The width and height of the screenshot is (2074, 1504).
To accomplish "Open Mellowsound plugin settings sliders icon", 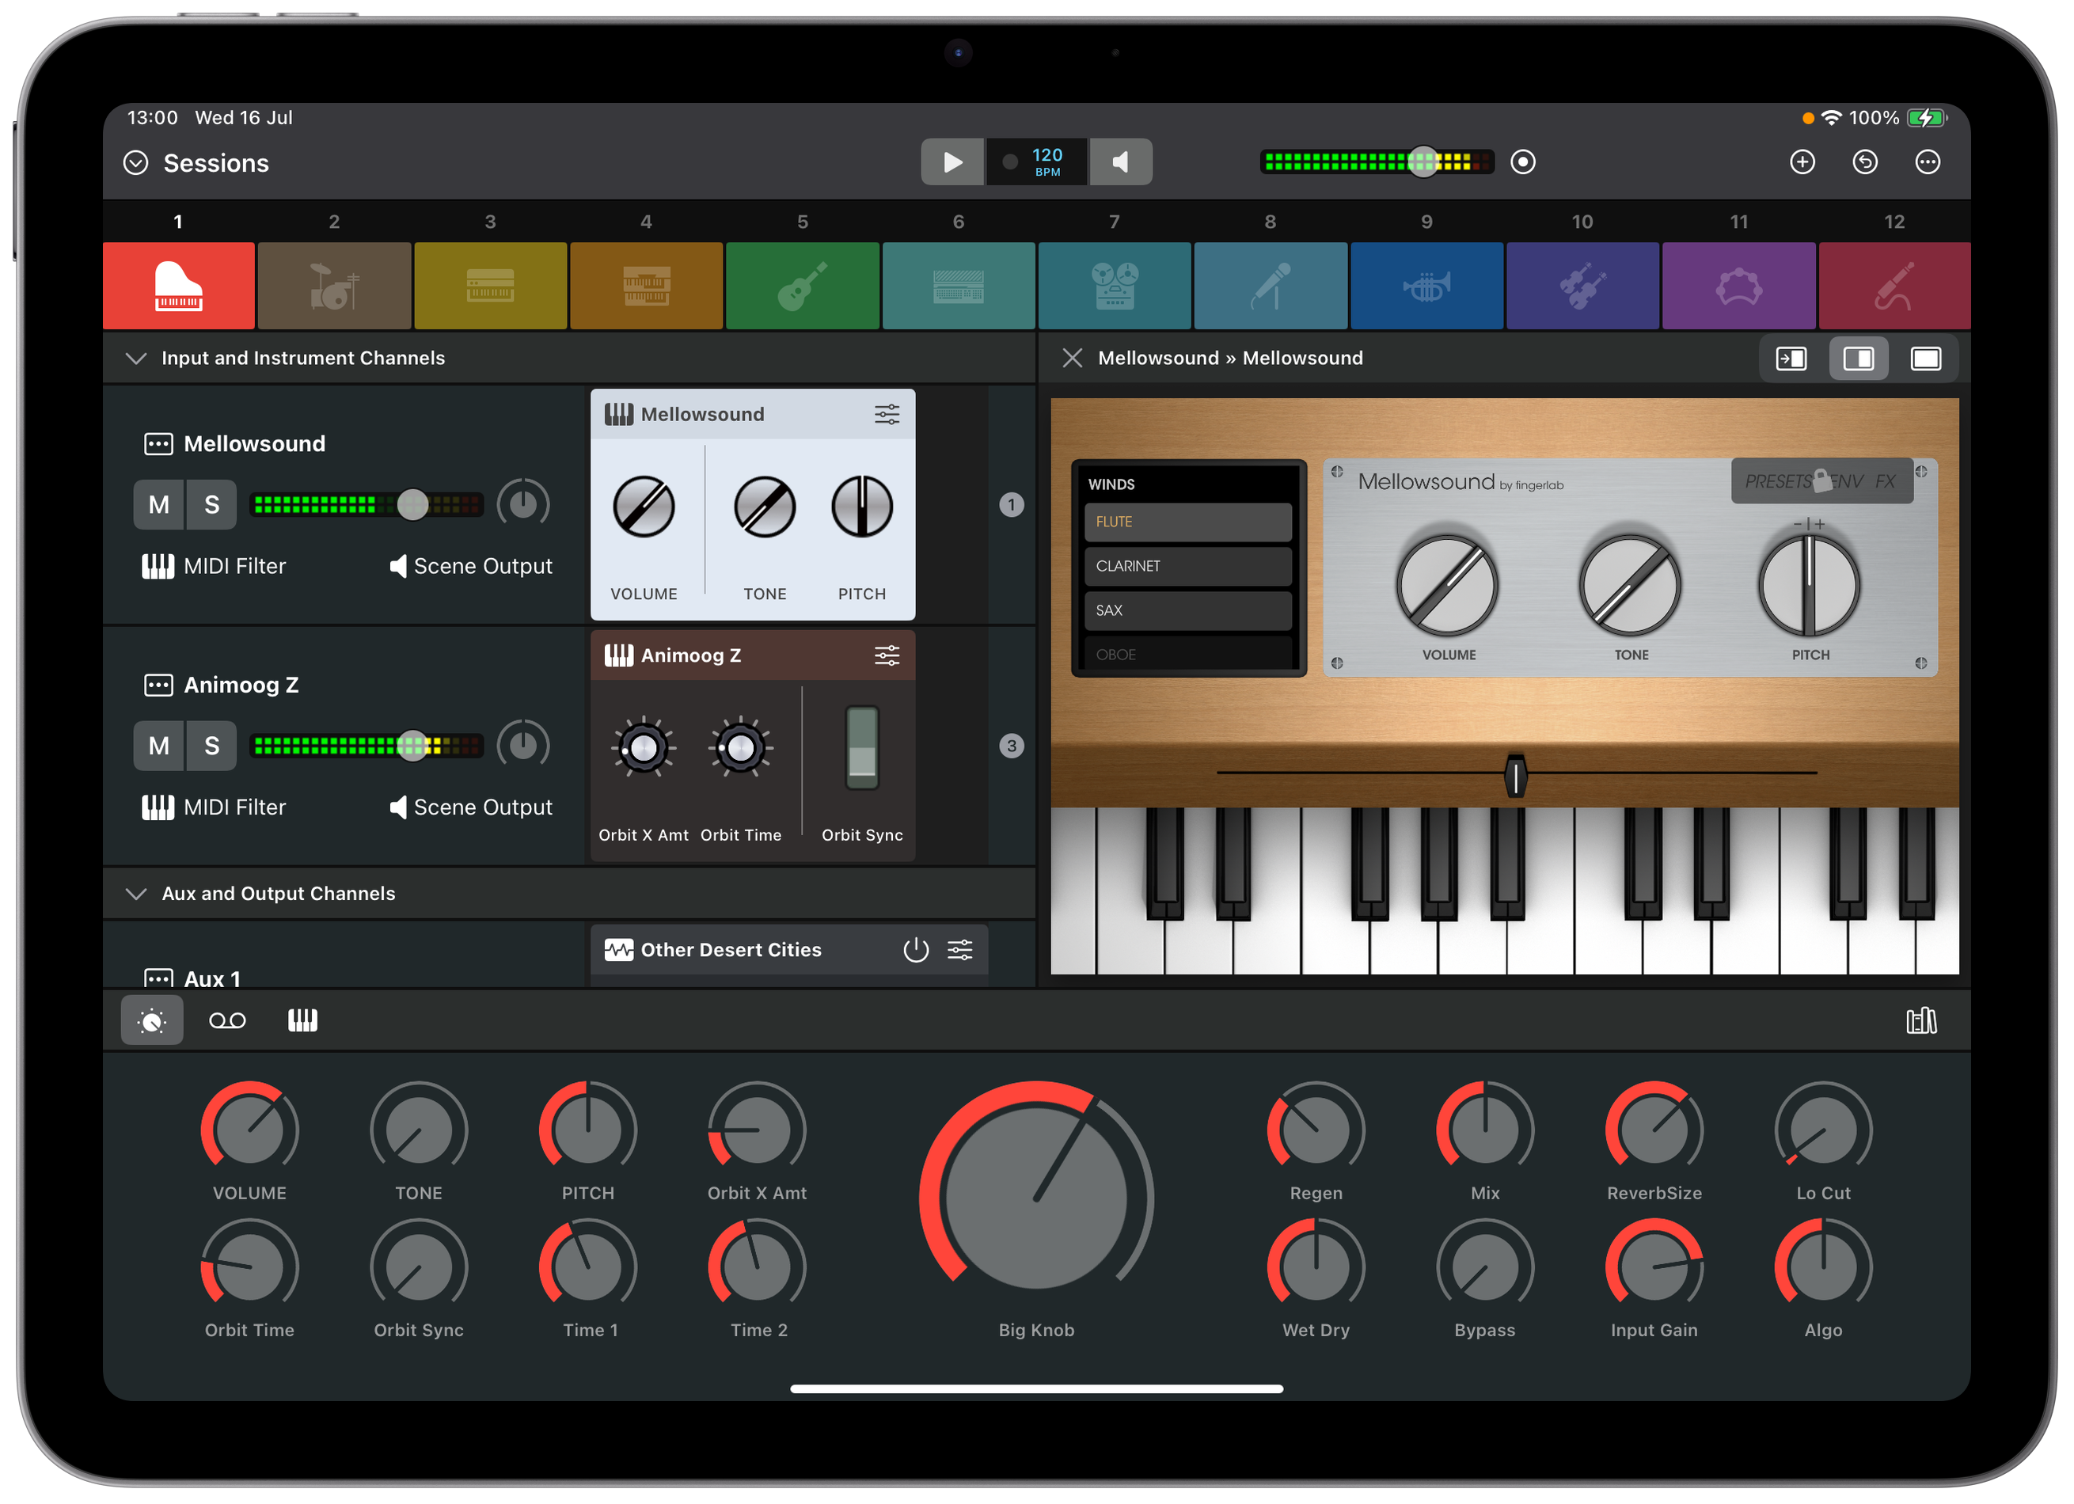I will pyautogui.click(x=886, y=414).
